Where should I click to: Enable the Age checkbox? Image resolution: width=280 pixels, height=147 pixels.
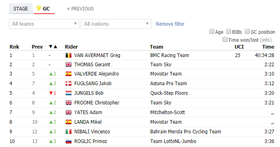click(211, 31)
